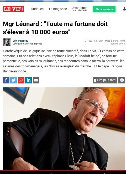This screenshot has width=126, height=174.
Task: Click the Source: Le Vif text
Action: [118, 44]
